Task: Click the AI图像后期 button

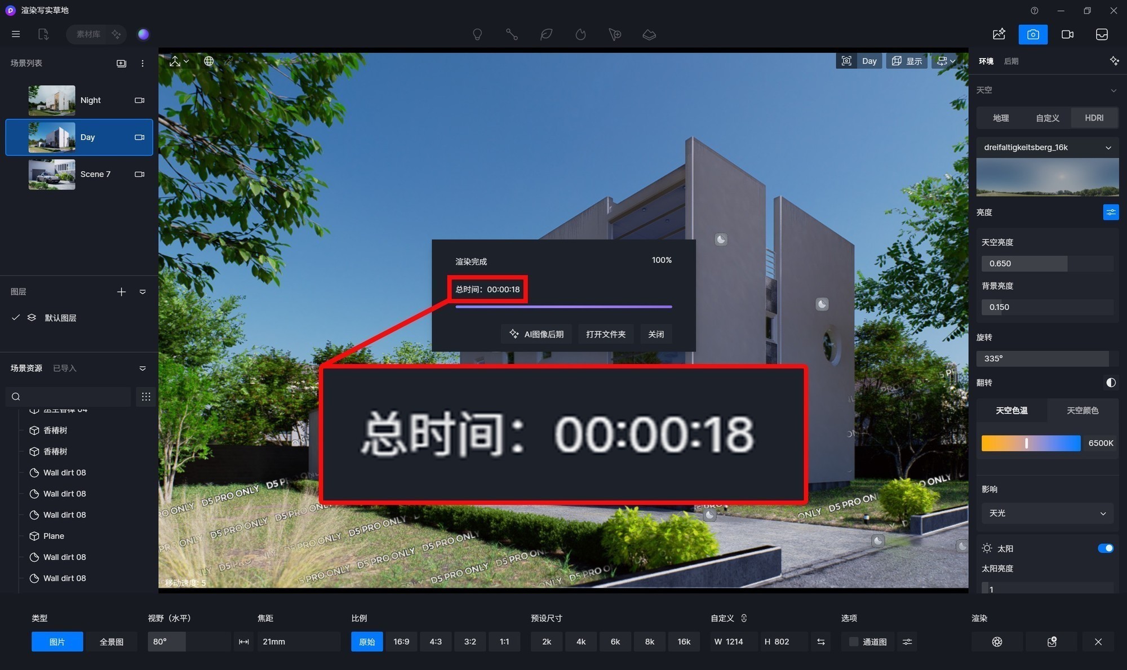Action: 535,334
